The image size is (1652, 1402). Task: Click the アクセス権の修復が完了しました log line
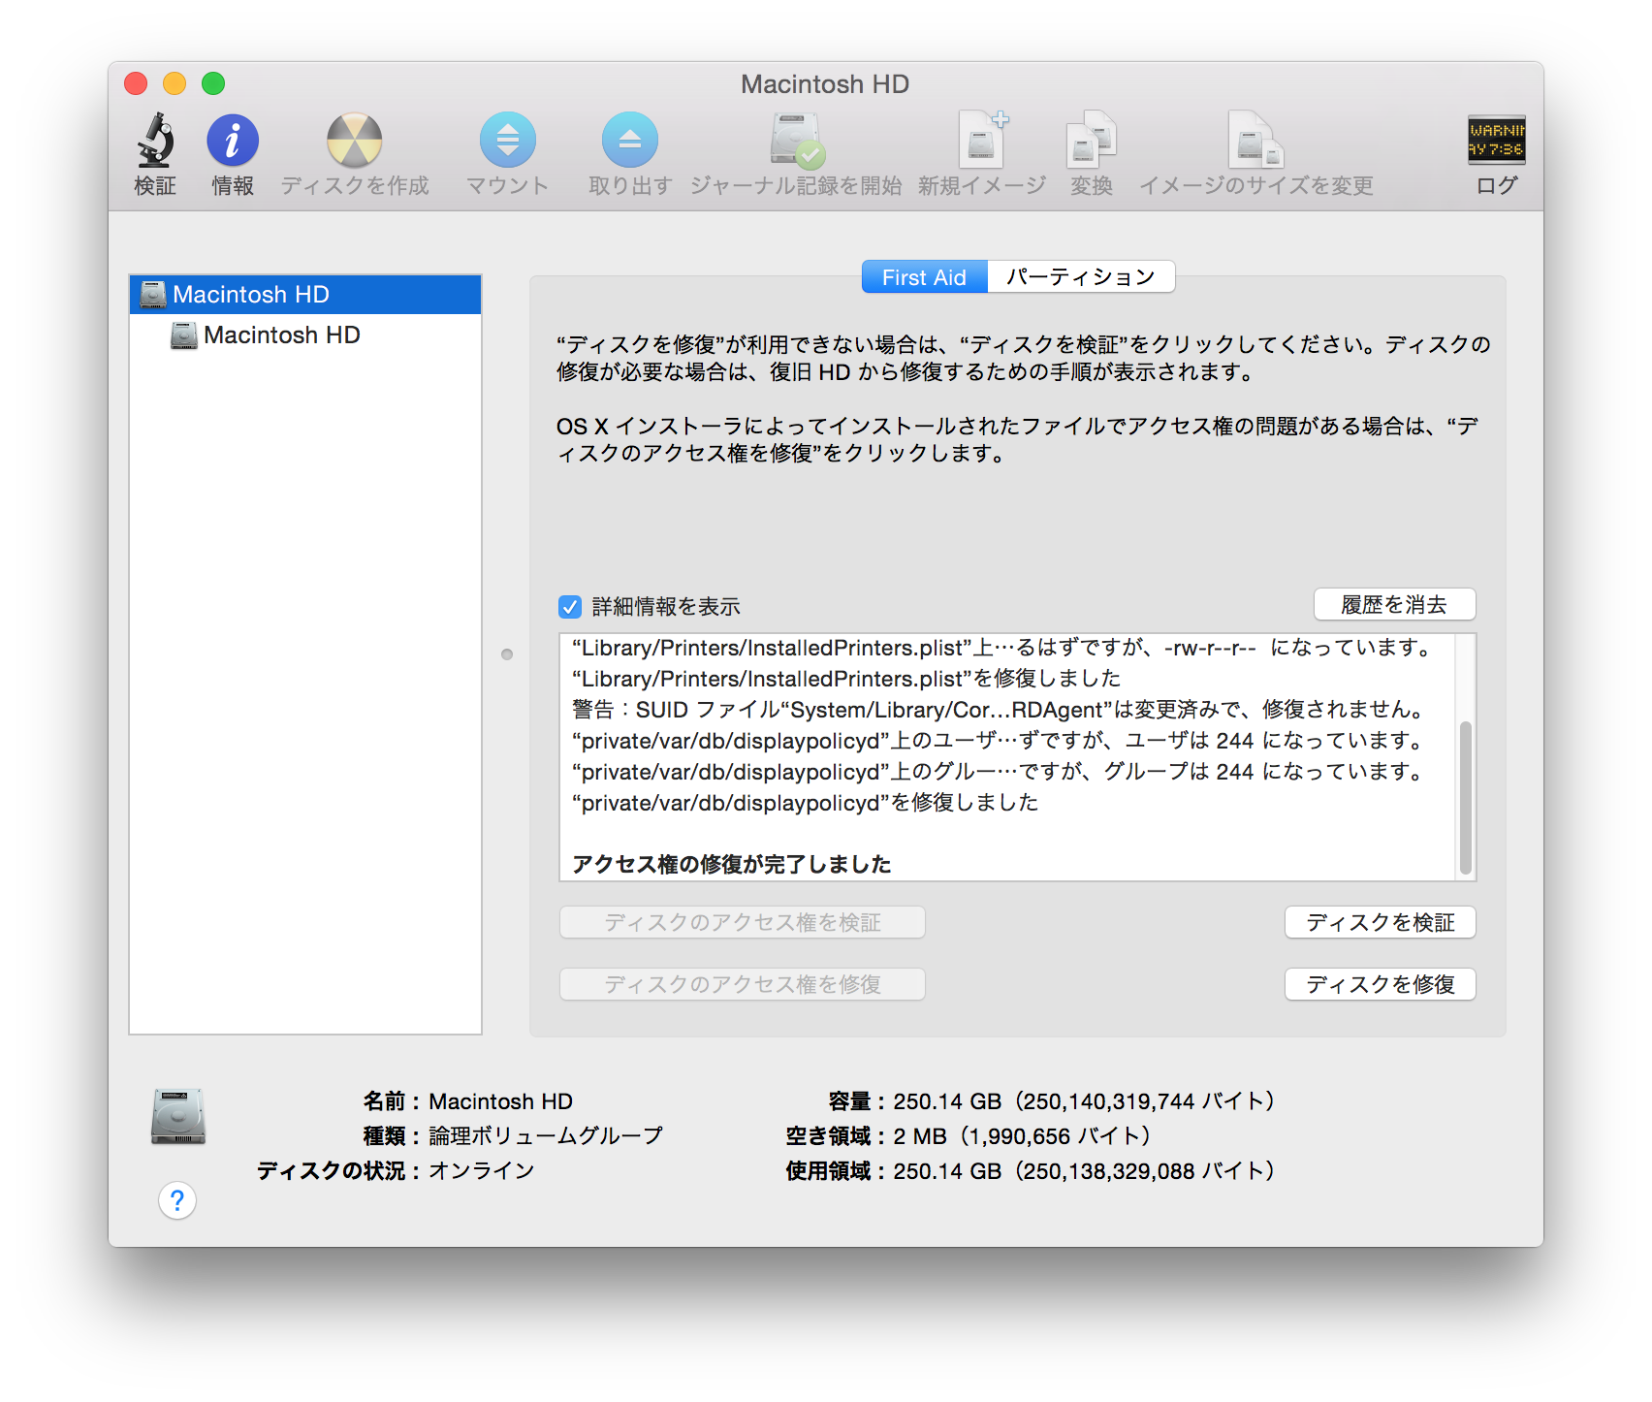(x=732, y=864)
